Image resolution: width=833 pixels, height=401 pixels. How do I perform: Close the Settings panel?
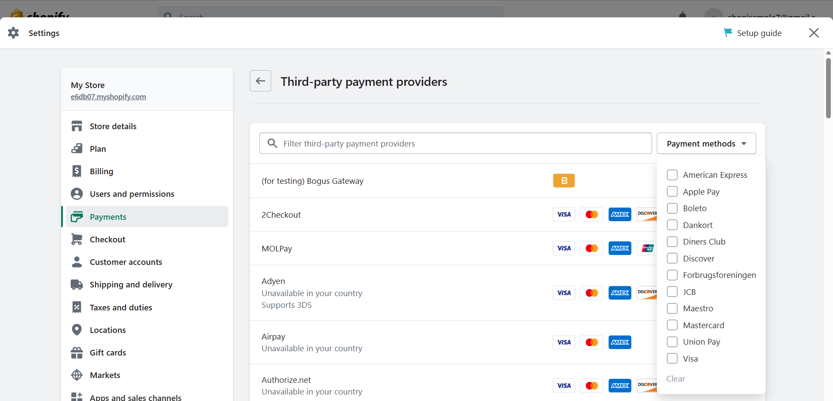click(x=814, y=33)
